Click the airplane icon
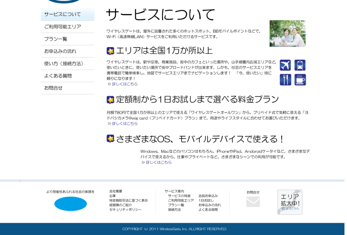The height and width of the screenshot is (235, 347). coord(285,65)
